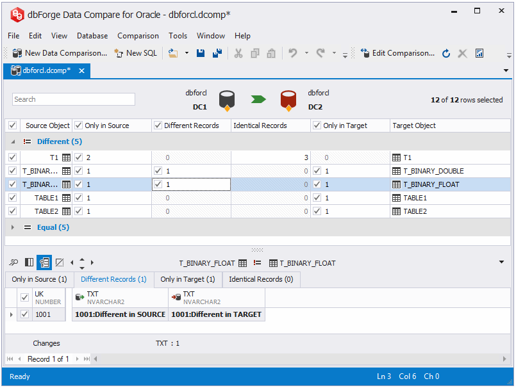Switch to Identical Records (0) tab

(261, 279)
